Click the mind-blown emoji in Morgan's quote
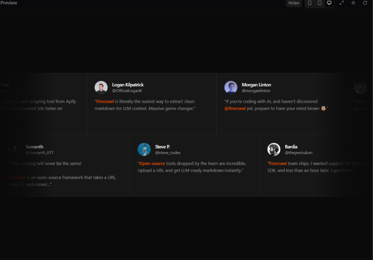 323,108
